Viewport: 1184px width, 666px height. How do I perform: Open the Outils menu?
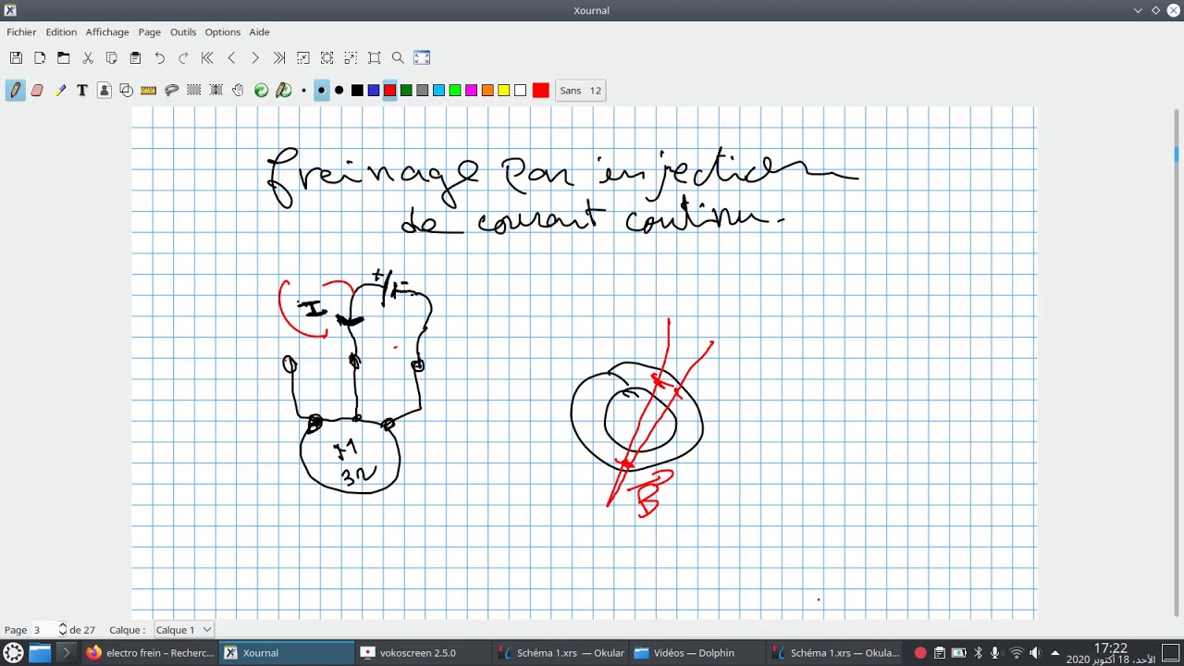(x=183, y=31)
